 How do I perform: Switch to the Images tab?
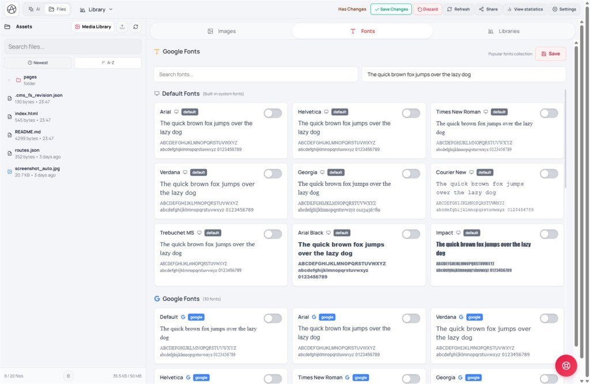click(222, 31)
